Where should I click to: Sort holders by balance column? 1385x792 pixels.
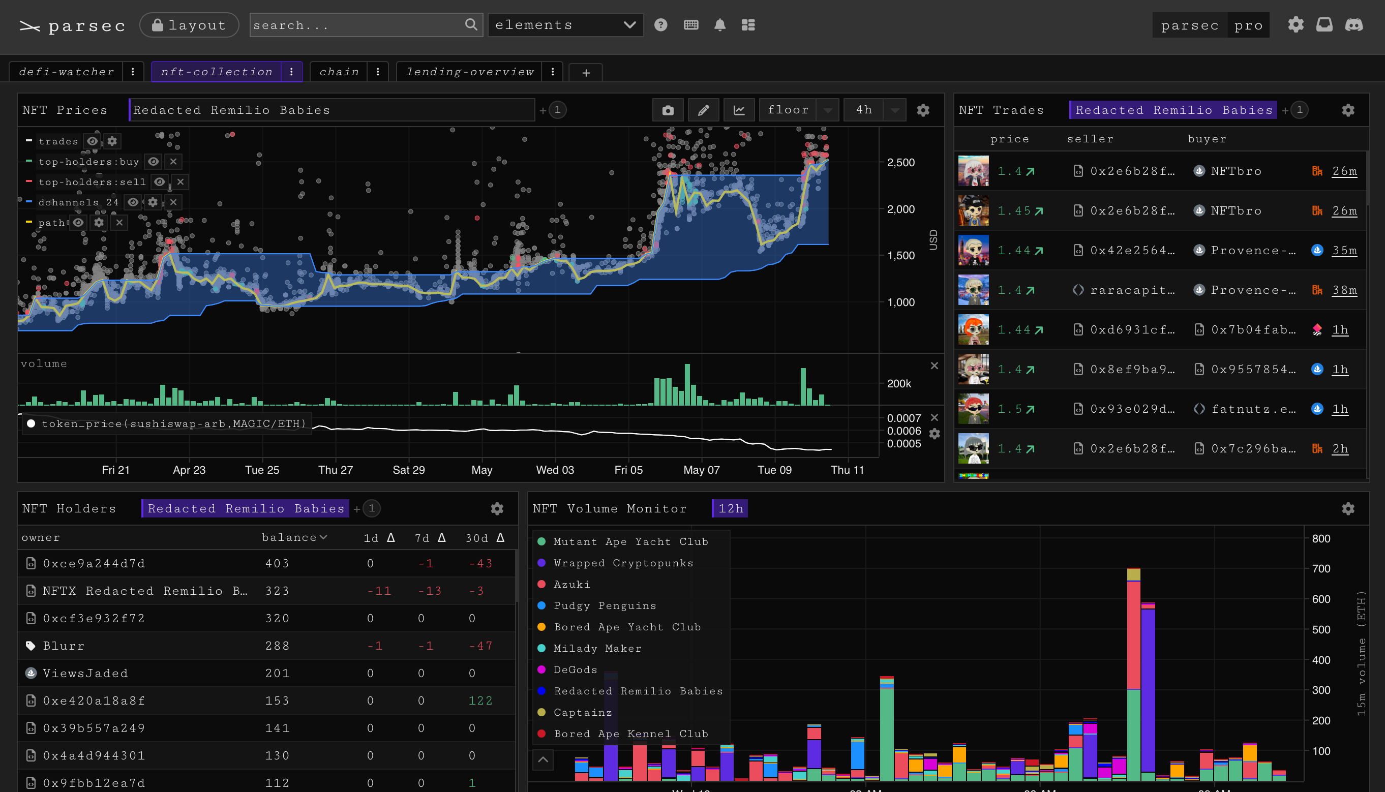point(294,537)
